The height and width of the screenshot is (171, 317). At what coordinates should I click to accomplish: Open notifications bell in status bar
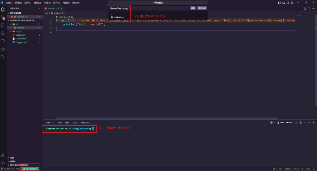(x=314, y=169)
